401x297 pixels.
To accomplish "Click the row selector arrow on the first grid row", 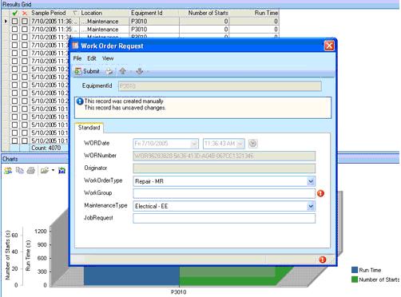I will tap(6, 22).
